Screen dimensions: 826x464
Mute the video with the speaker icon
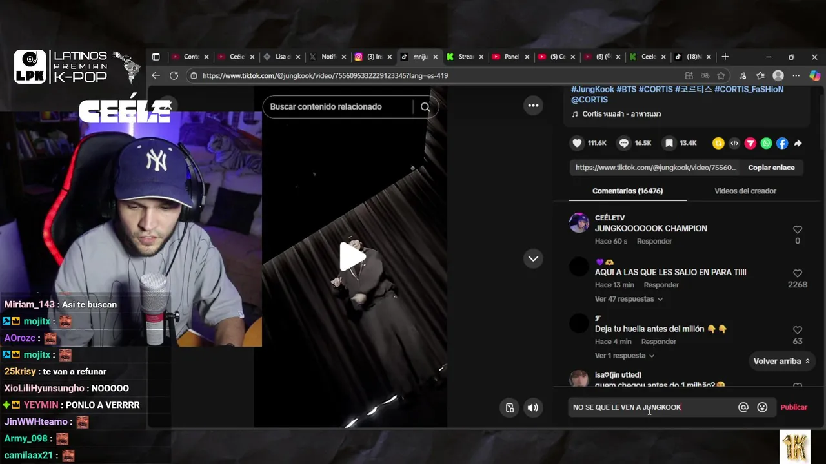(x=532, y=407)
